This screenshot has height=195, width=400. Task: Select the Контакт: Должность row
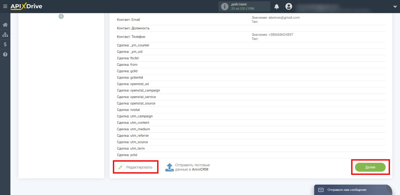click(251, 28)
